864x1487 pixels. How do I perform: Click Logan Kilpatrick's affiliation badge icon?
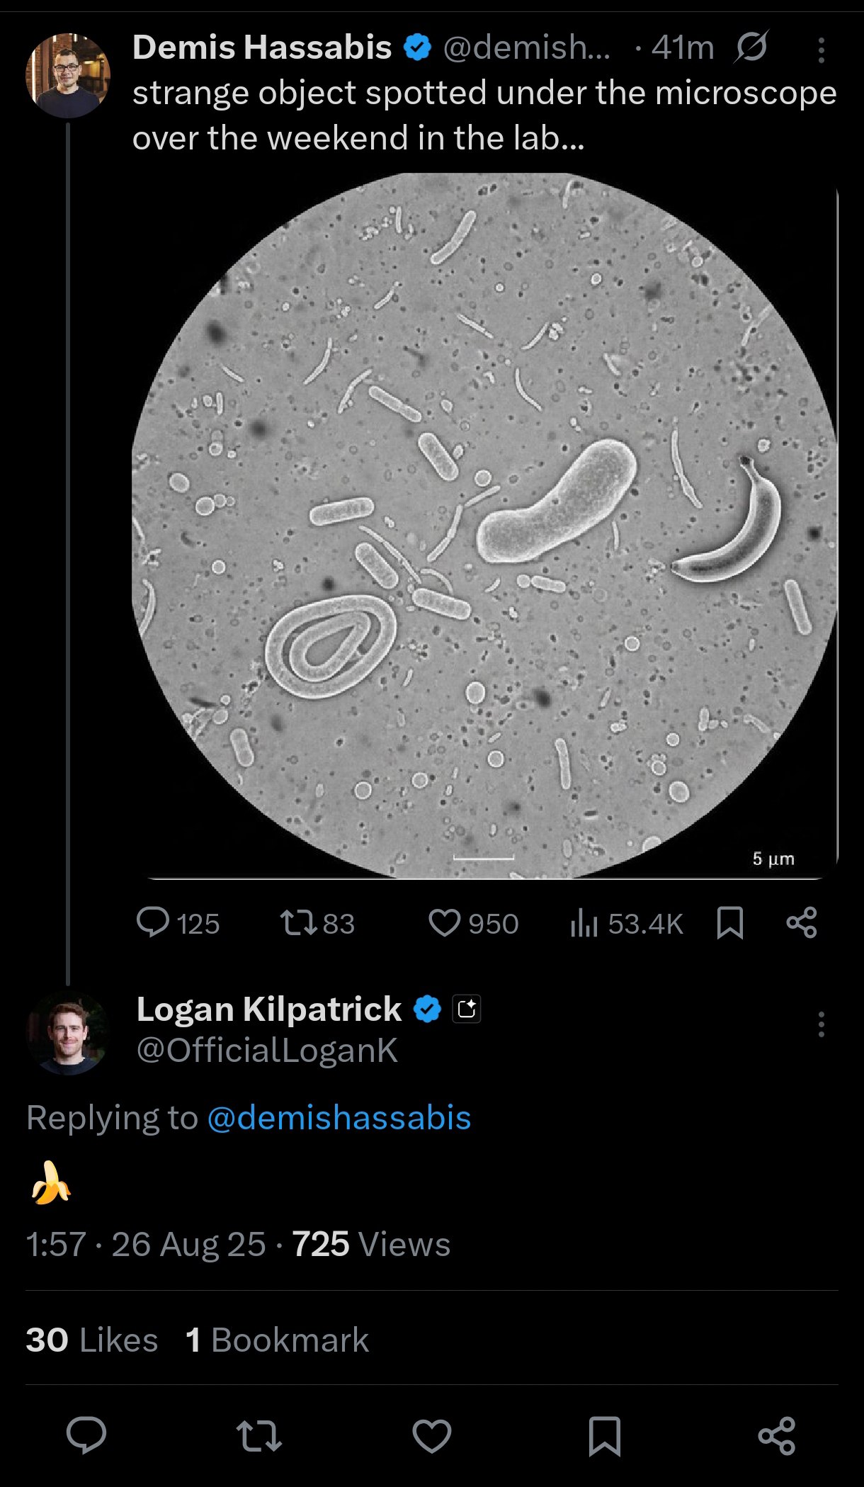[x=467, y=1009]
